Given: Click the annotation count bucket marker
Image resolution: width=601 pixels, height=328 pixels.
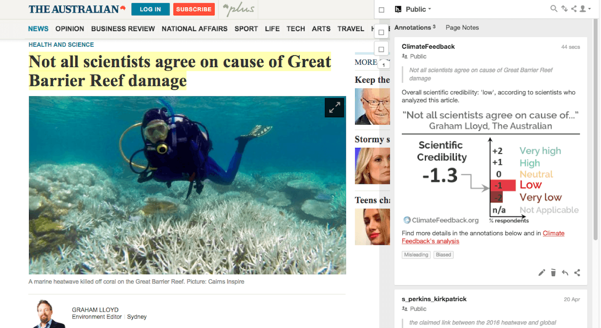Looking at the screenshot, I should [x=383, y=65].
